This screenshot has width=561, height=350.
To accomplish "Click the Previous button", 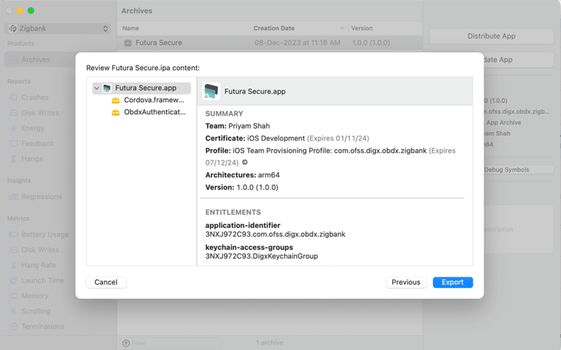I will click(406, 283).
